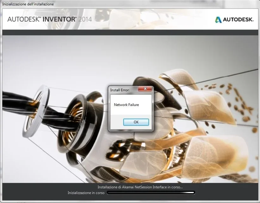Close the Install Error dialog

click(x=145, y=89)
